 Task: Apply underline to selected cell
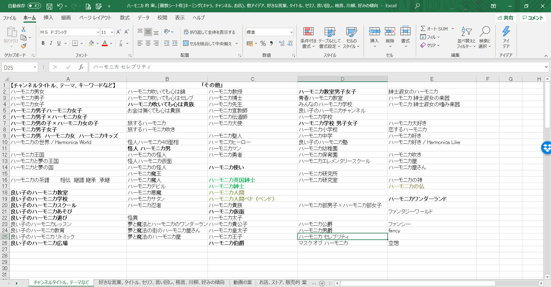59,43
